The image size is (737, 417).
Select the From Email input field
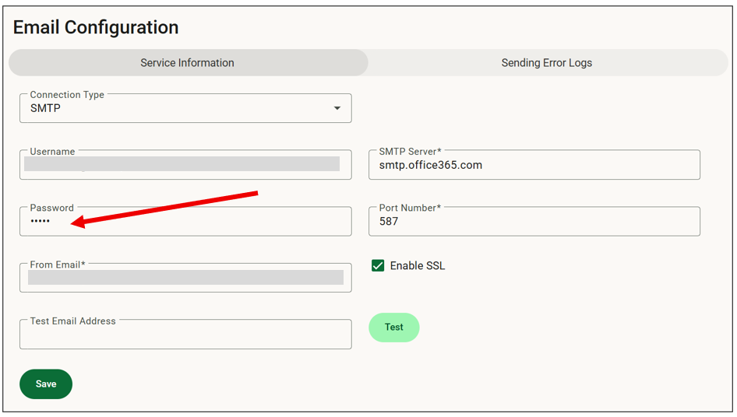click(185, 278)
